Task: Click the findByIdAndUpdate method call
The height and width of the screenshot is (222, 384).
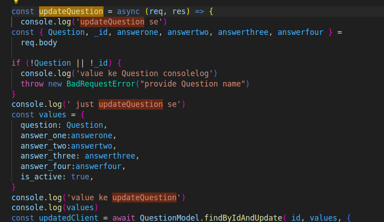Action: tap(243, 218)
